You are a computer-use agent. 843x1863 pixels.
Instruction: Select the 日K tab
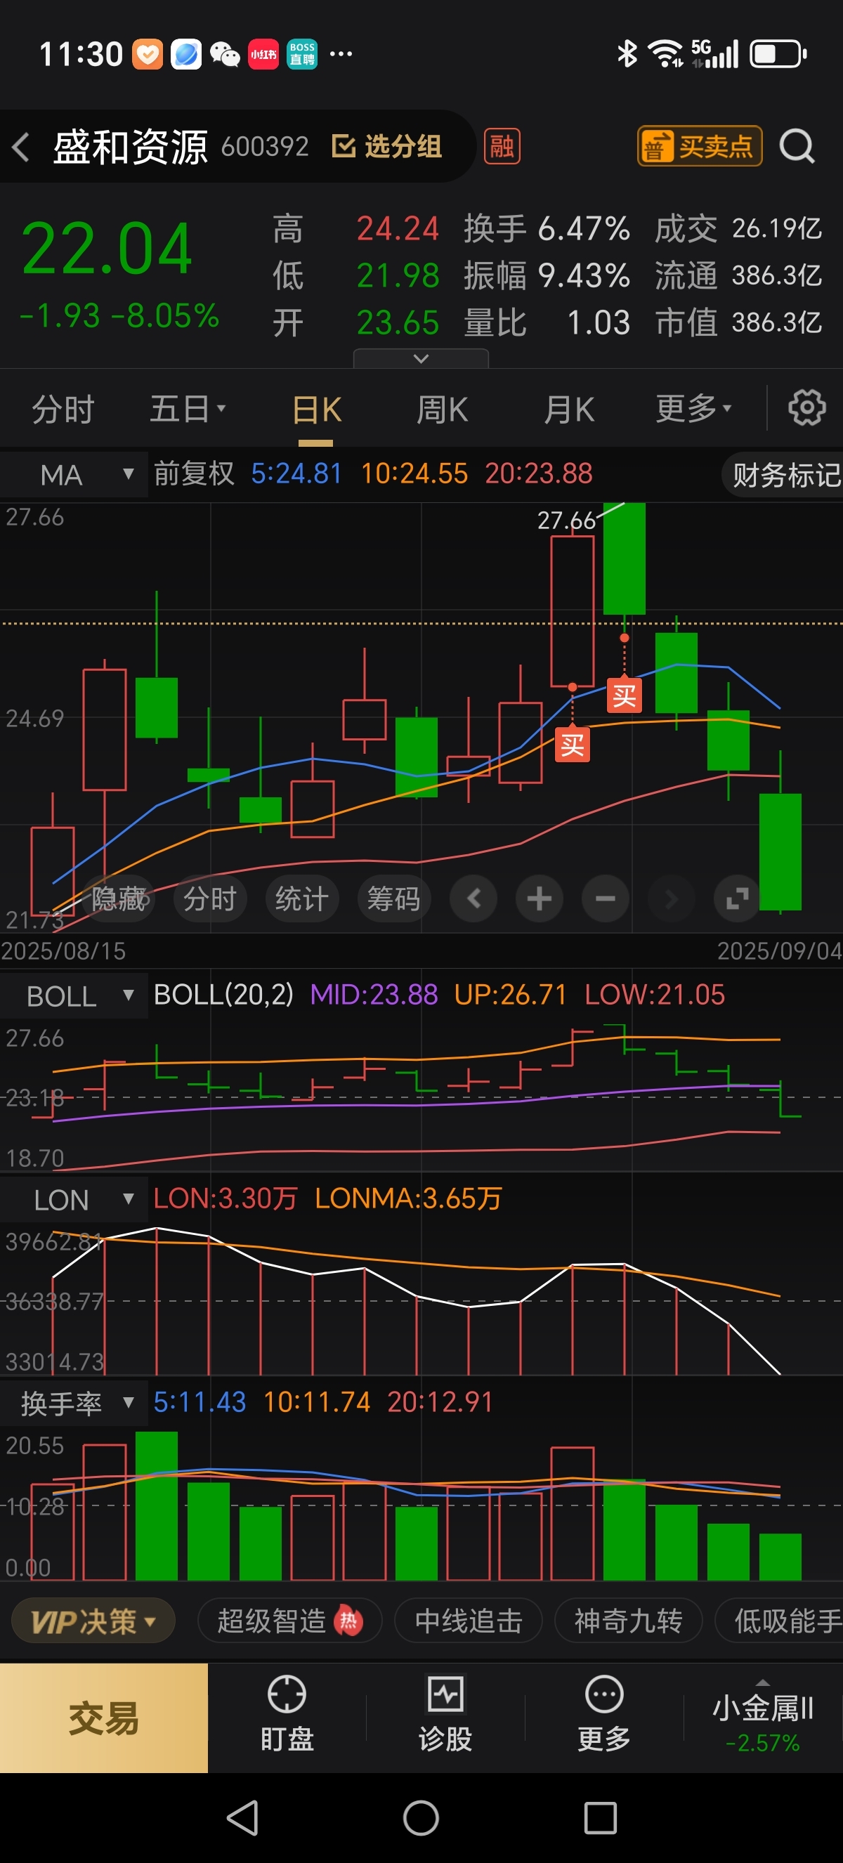[x=316, y=410]
